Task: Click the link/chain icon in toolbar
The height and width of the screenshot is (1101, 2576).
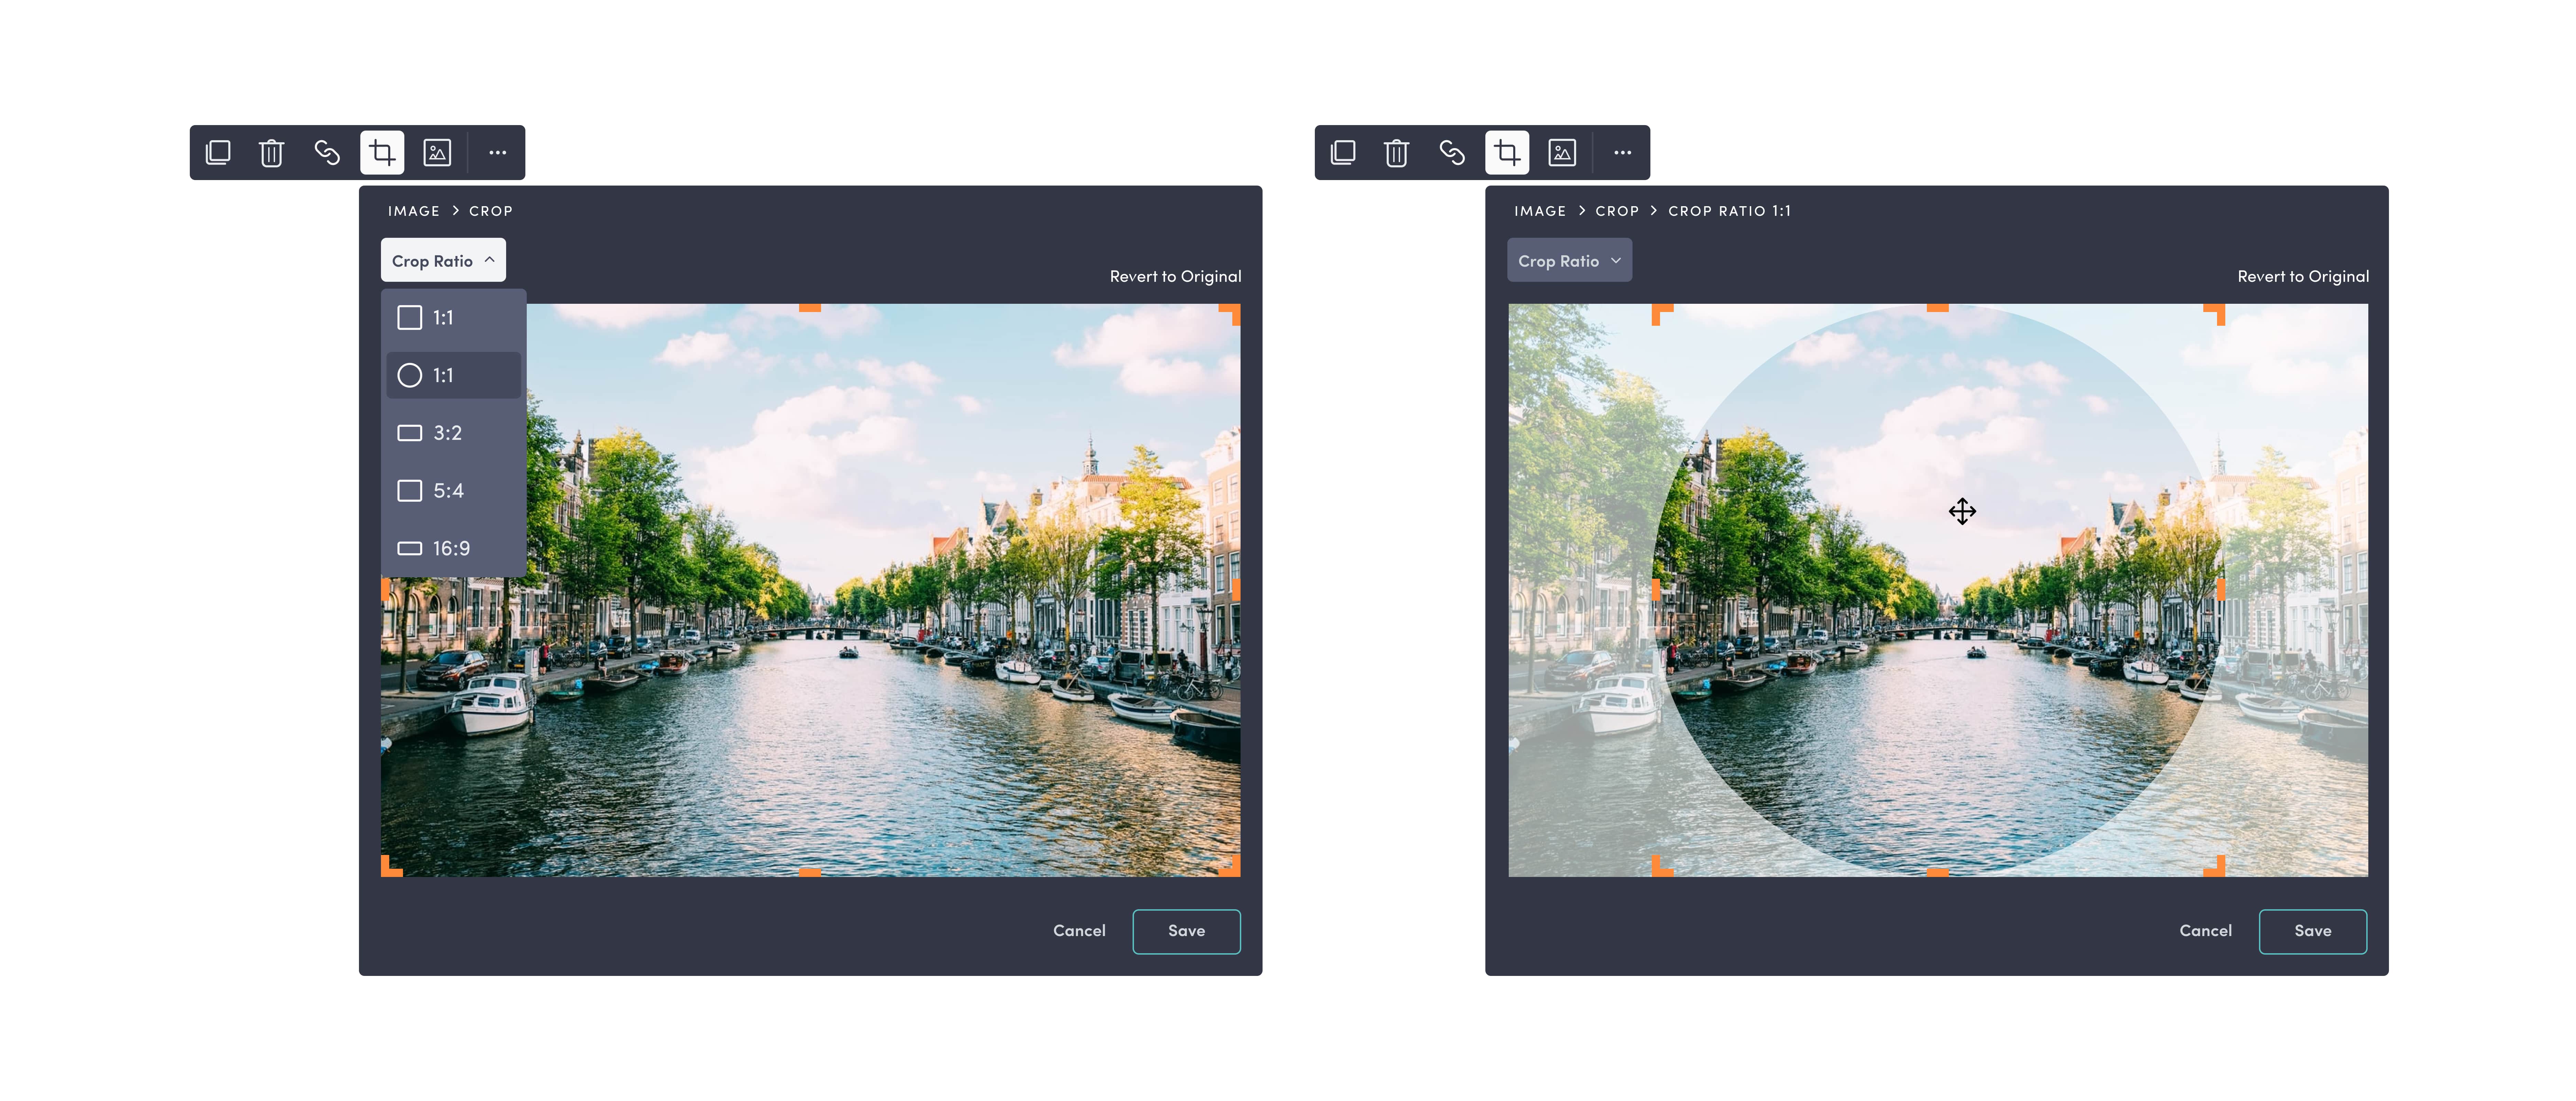Action: [x=327, y=153]
